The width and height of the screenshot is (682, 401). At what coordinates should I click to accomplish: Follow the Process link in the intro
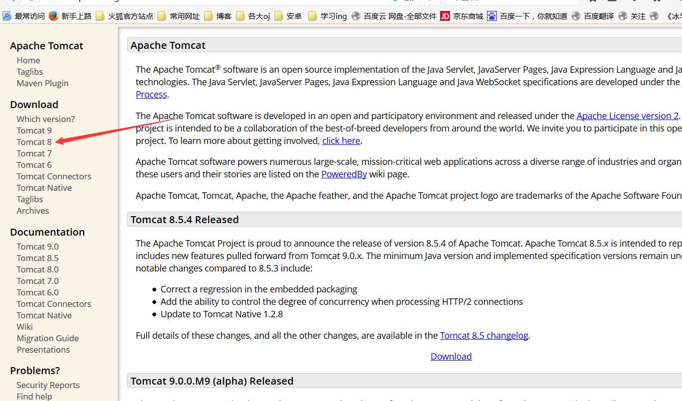151,95
